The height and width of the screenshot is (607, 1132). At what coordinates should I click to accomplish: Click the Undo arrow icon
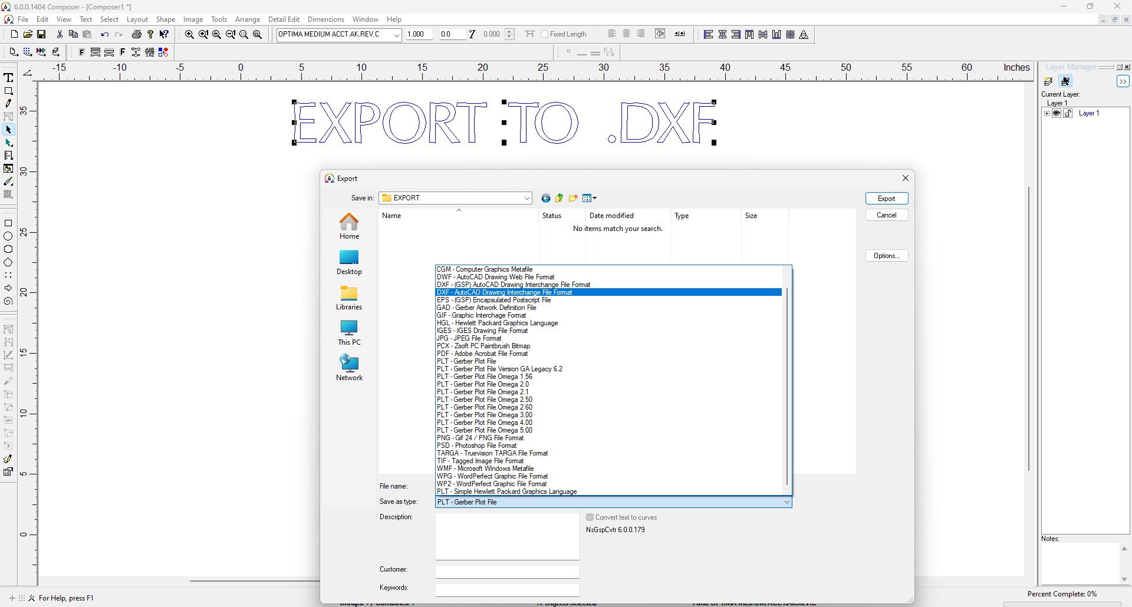point(104,35)
